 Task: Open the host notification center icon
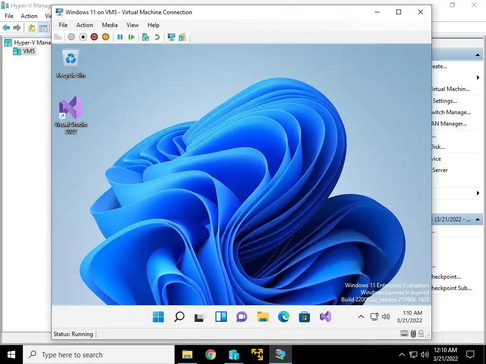pos(470,355)
